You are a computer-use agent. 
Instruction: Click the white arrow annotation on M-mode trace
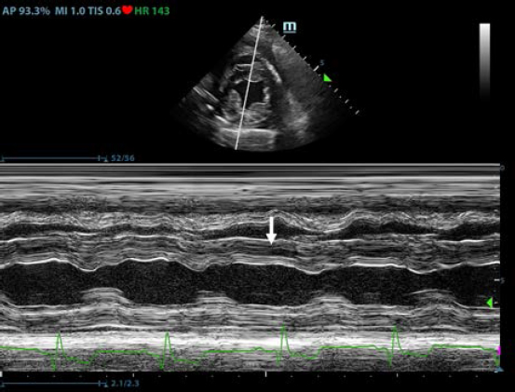(271, 231)
